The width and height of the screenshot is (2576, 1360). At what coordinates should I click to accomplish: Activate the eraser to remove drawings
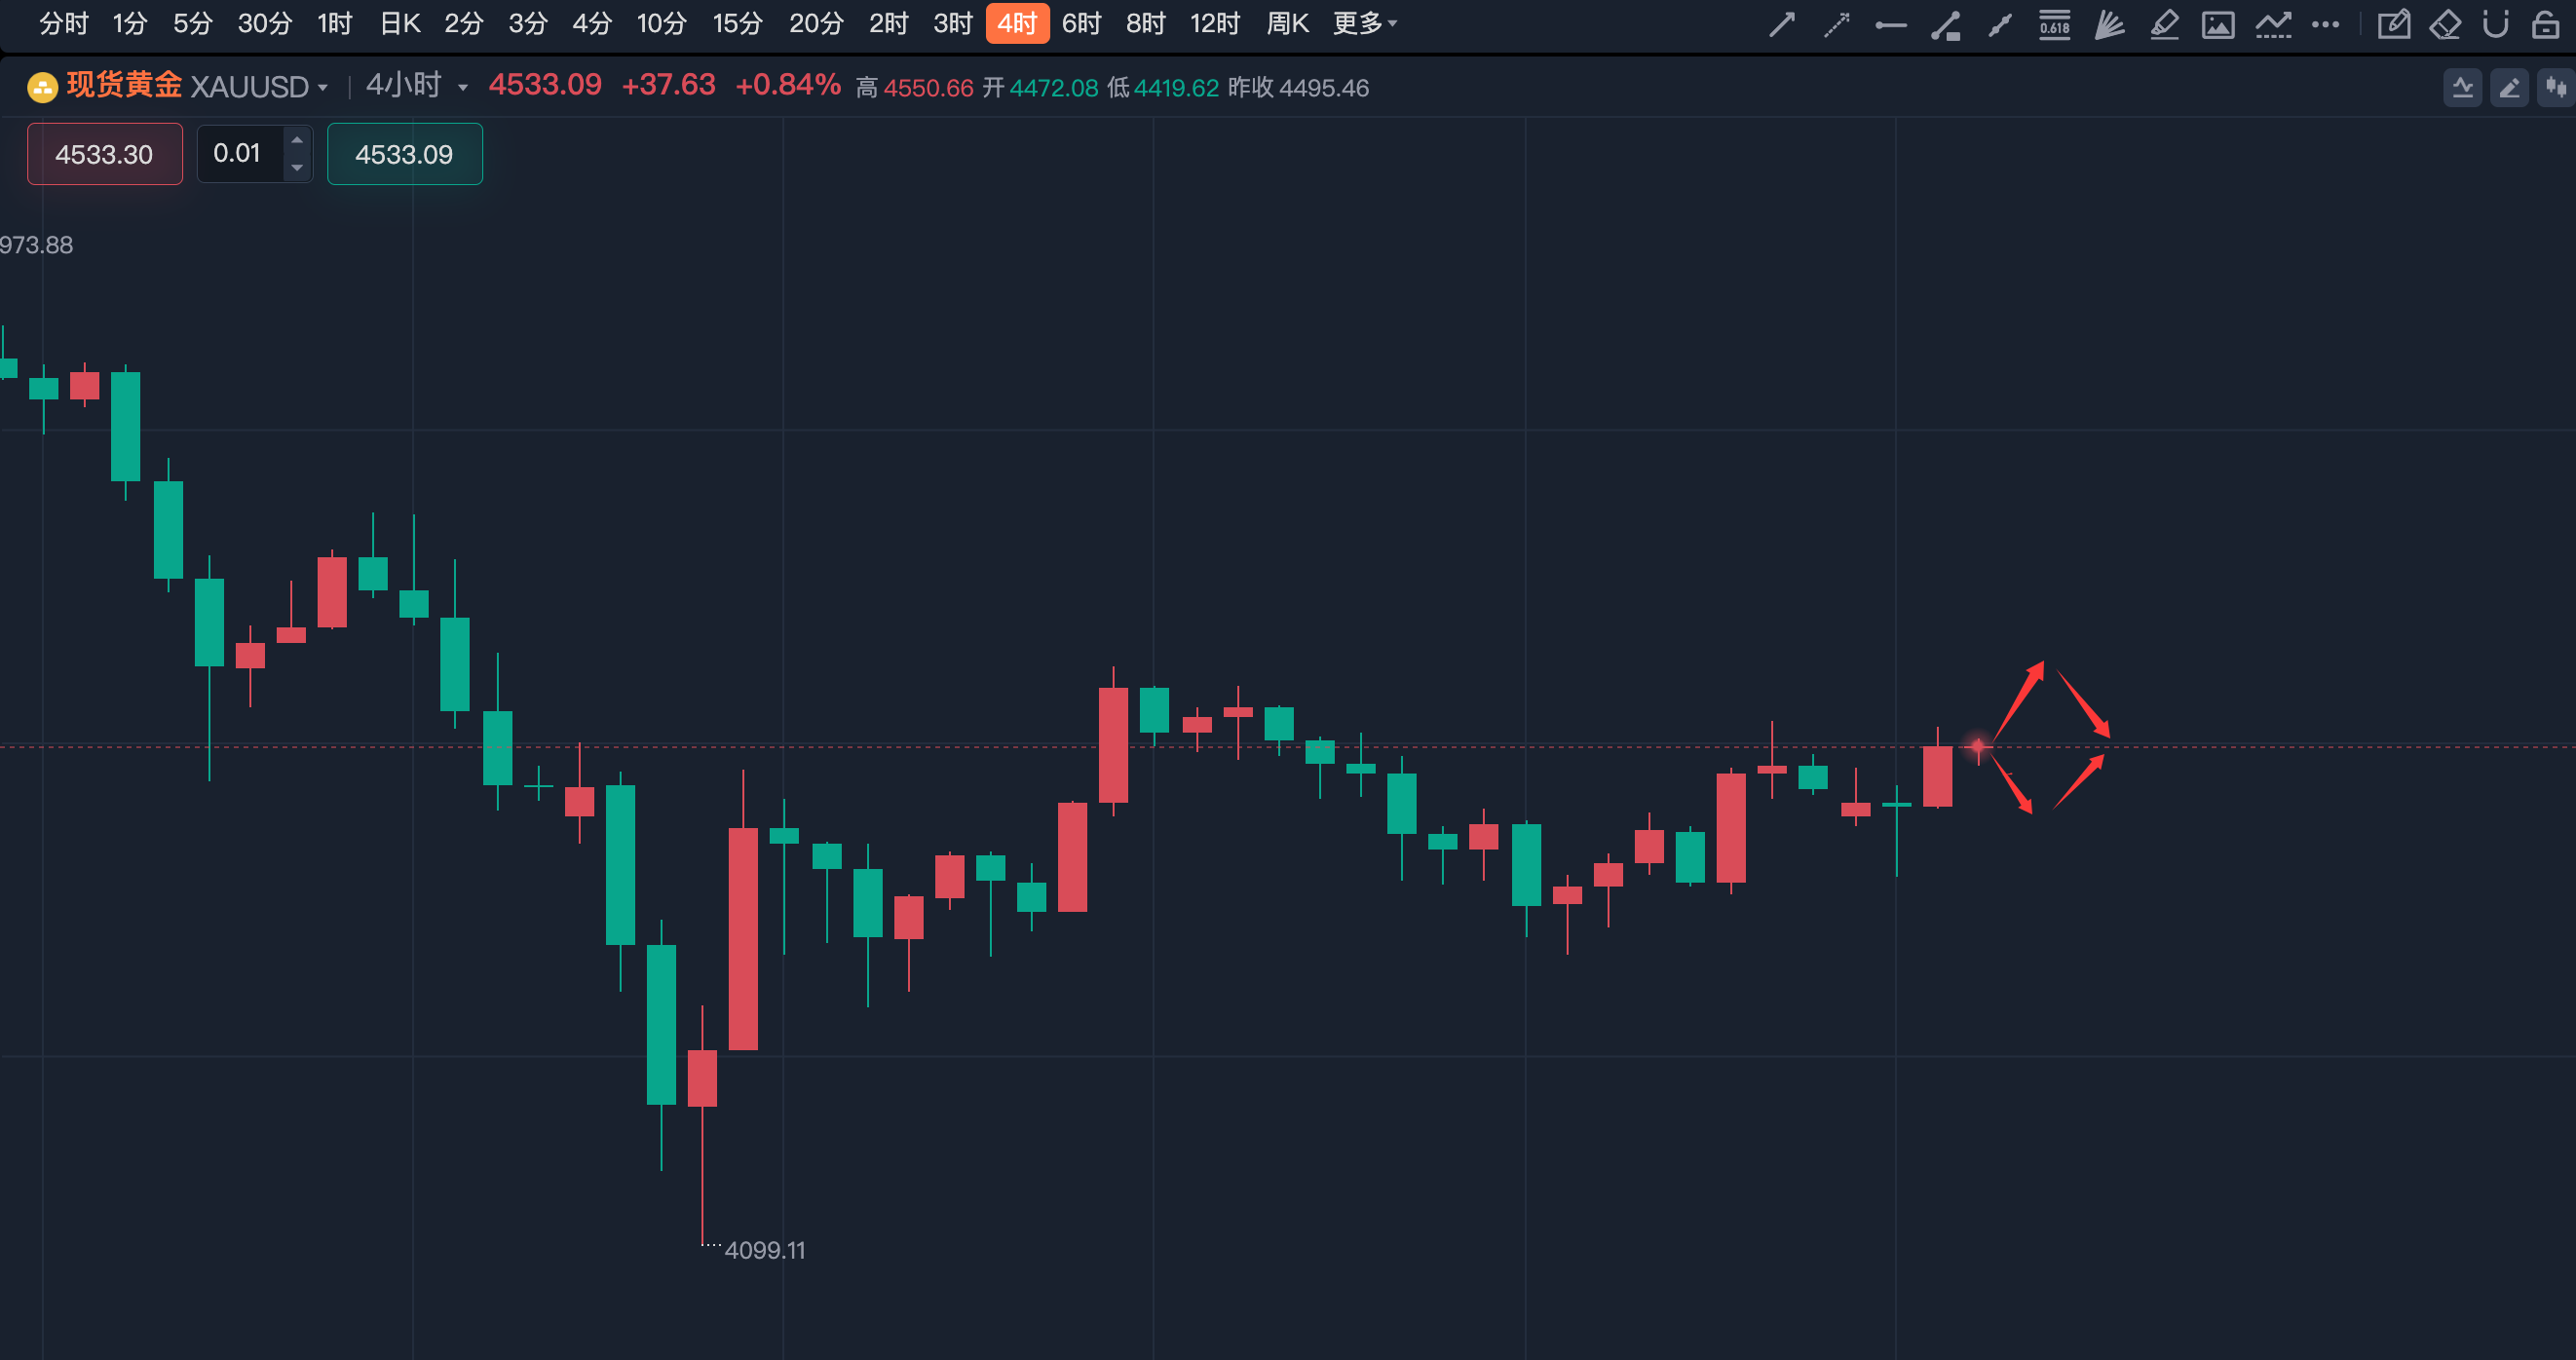coord(2445,24)
